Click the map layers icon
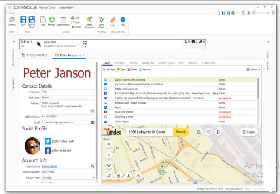The height and width of the screenshot is (194, 280). [x=109, y=166]
